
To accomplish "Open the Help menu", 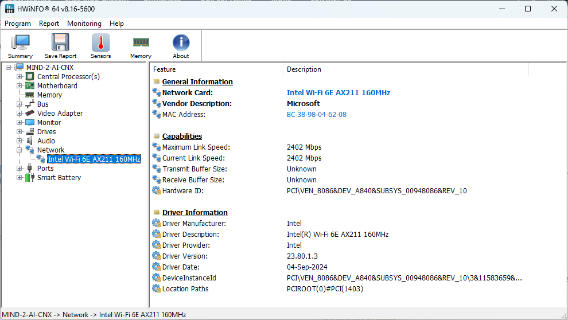I will tap(116, 24).
